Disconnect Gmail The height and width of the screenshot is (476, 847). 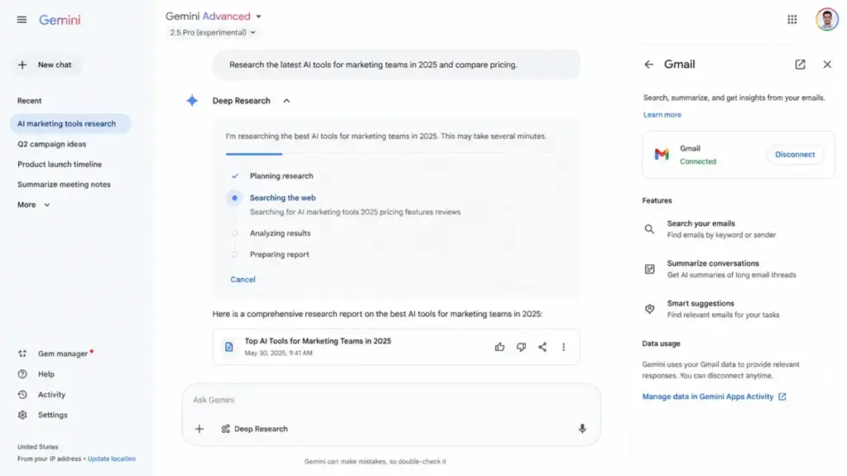(795, 155)
